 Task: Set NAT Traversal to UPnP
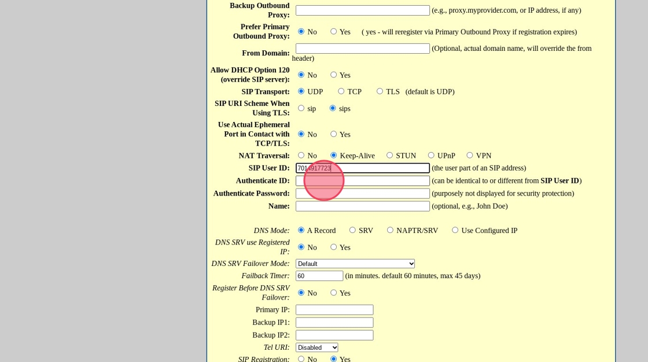[x=431, y=155]
